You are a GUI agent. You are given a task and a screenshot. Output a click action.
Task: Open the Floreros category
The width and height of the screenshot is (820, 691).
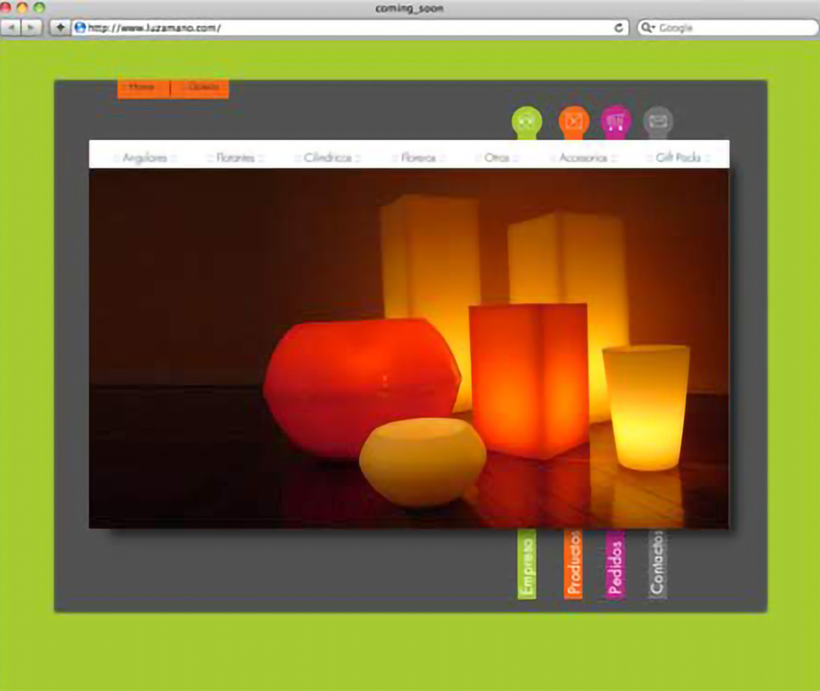coord(418,158)
